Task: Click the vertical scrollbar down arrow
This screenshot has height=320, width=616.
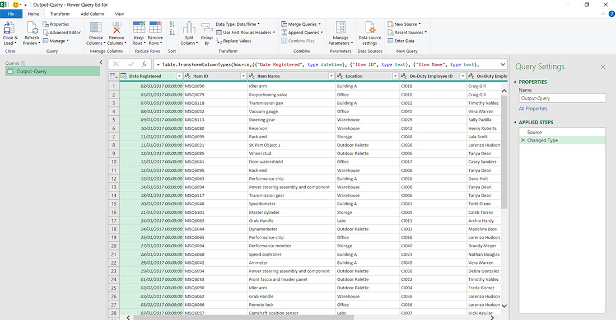Action: click(x=504, y=306)
